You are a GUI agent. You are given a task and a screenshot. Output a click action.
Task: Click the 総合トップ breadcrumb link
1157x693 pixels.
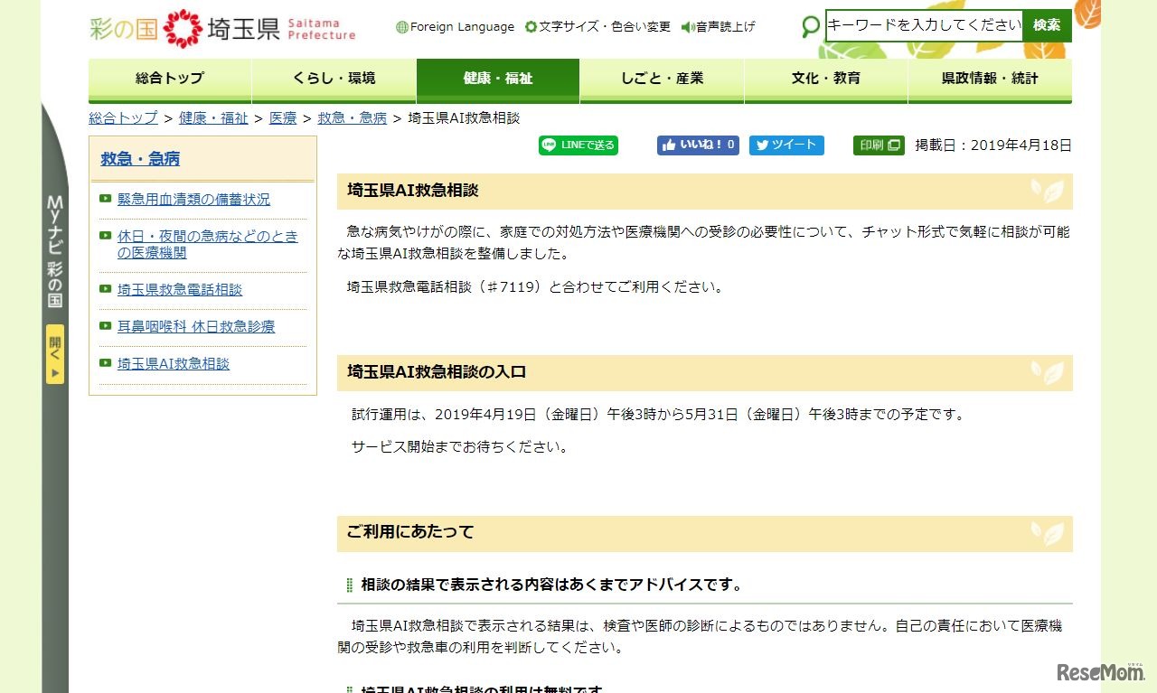[x=123, y=117]
